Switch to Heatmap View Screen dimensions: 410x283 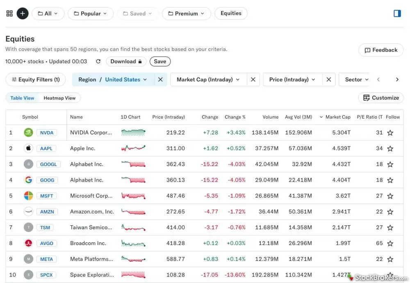[x=59, y=98]
